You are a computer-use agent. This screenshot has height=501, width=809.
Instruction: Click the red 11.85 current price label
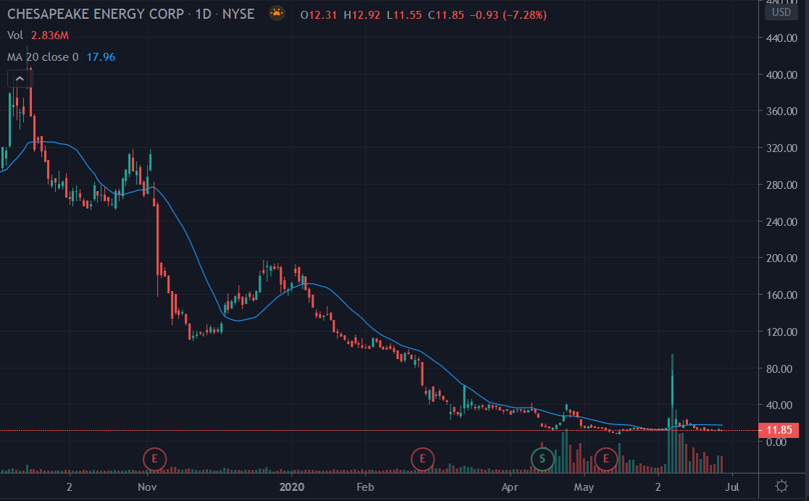[781, 431]
